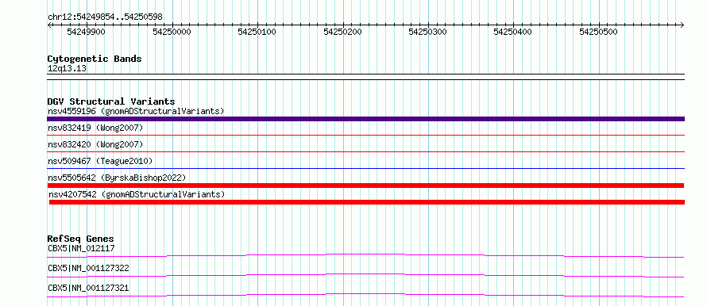Click the thick red nsv4207542 variant bar

[x=367, y=202]
